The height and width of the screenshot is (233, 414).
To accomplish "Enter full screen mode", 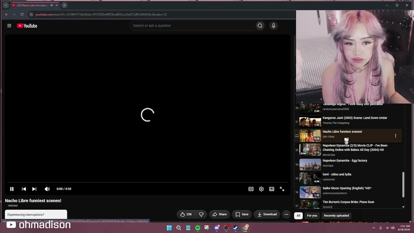I will coord(282,189).
